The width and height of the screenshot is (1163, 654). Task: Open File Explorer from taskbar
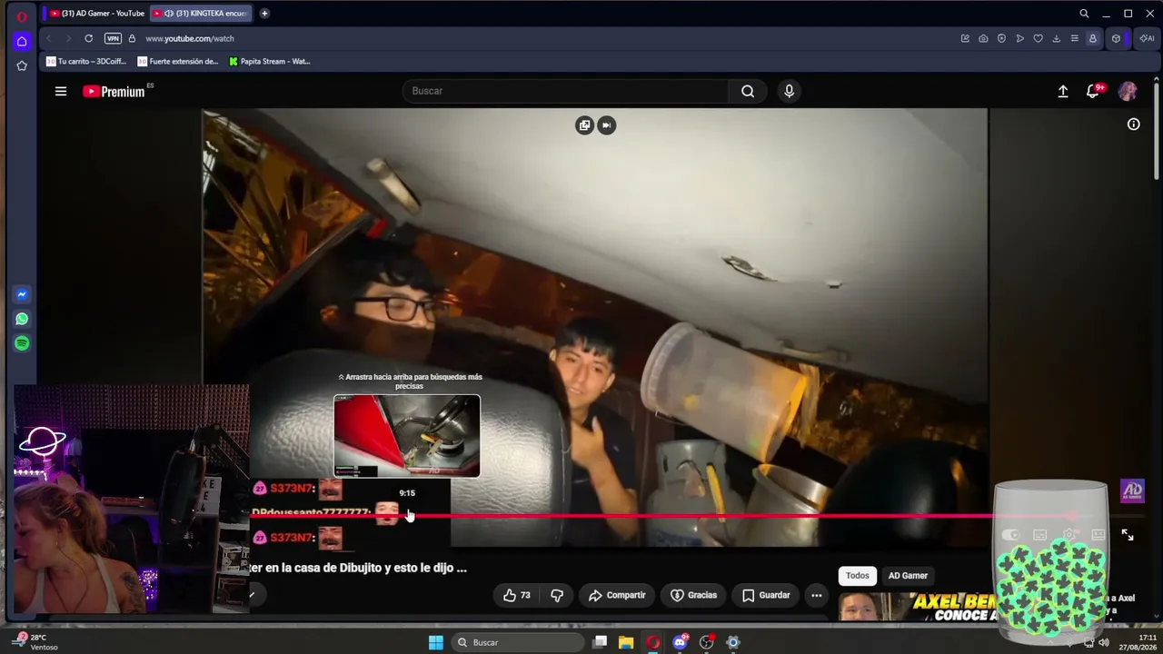click(x=626, y=642)
